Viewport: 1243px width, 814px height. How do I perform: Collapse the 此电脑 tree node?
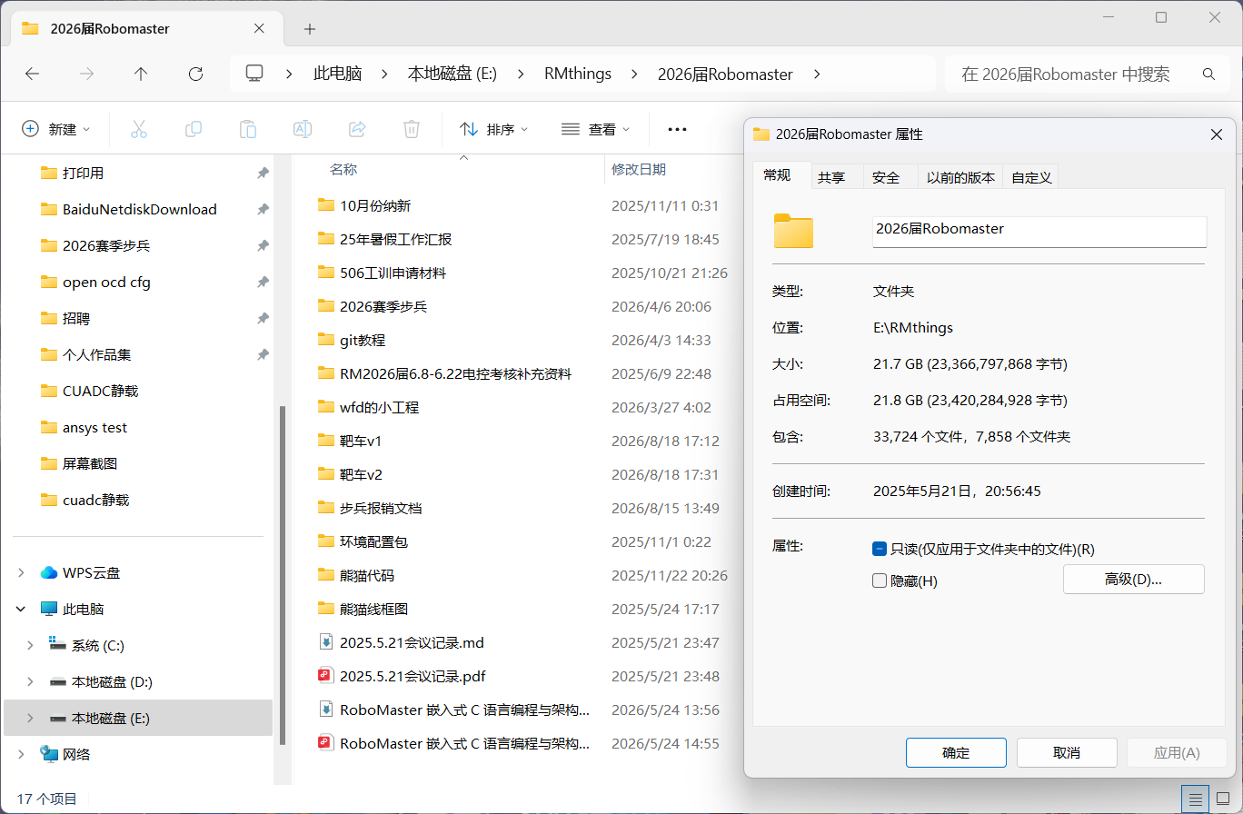tap(21, 609)
